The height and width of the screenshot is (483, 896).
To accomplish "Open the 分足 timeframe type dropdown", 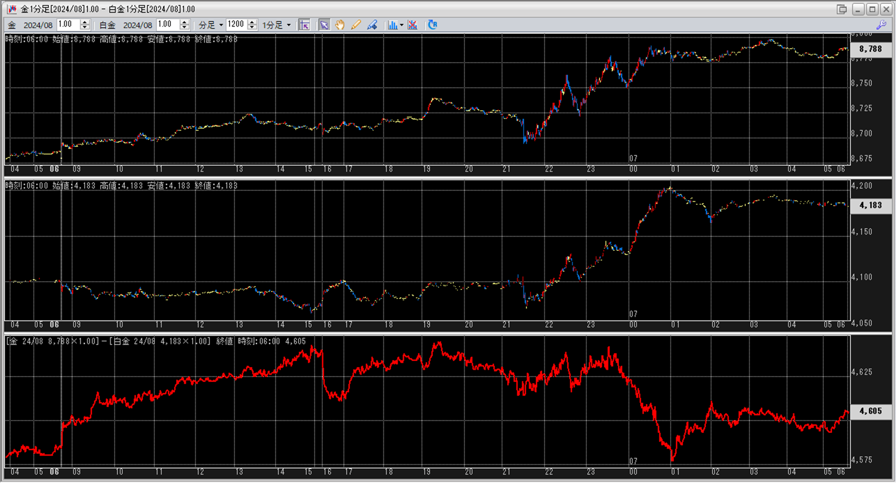I will tap(211, 25).
